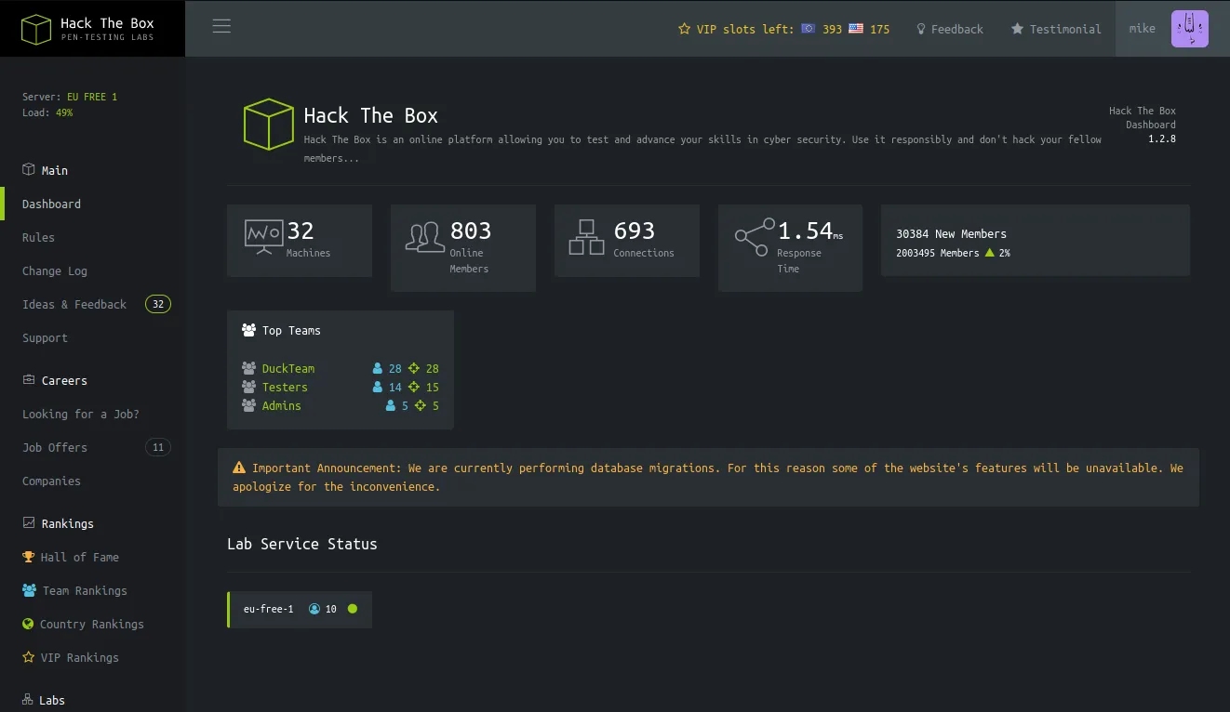Open the Feedback lightbulb link
The height and width of the screenshot is (712, 1230).
click(x=950, y=29)
